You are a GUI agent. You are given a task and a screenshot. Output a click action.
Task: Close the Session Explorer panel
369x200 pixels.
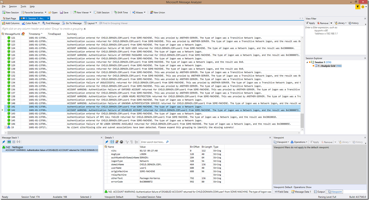point(365,58)
